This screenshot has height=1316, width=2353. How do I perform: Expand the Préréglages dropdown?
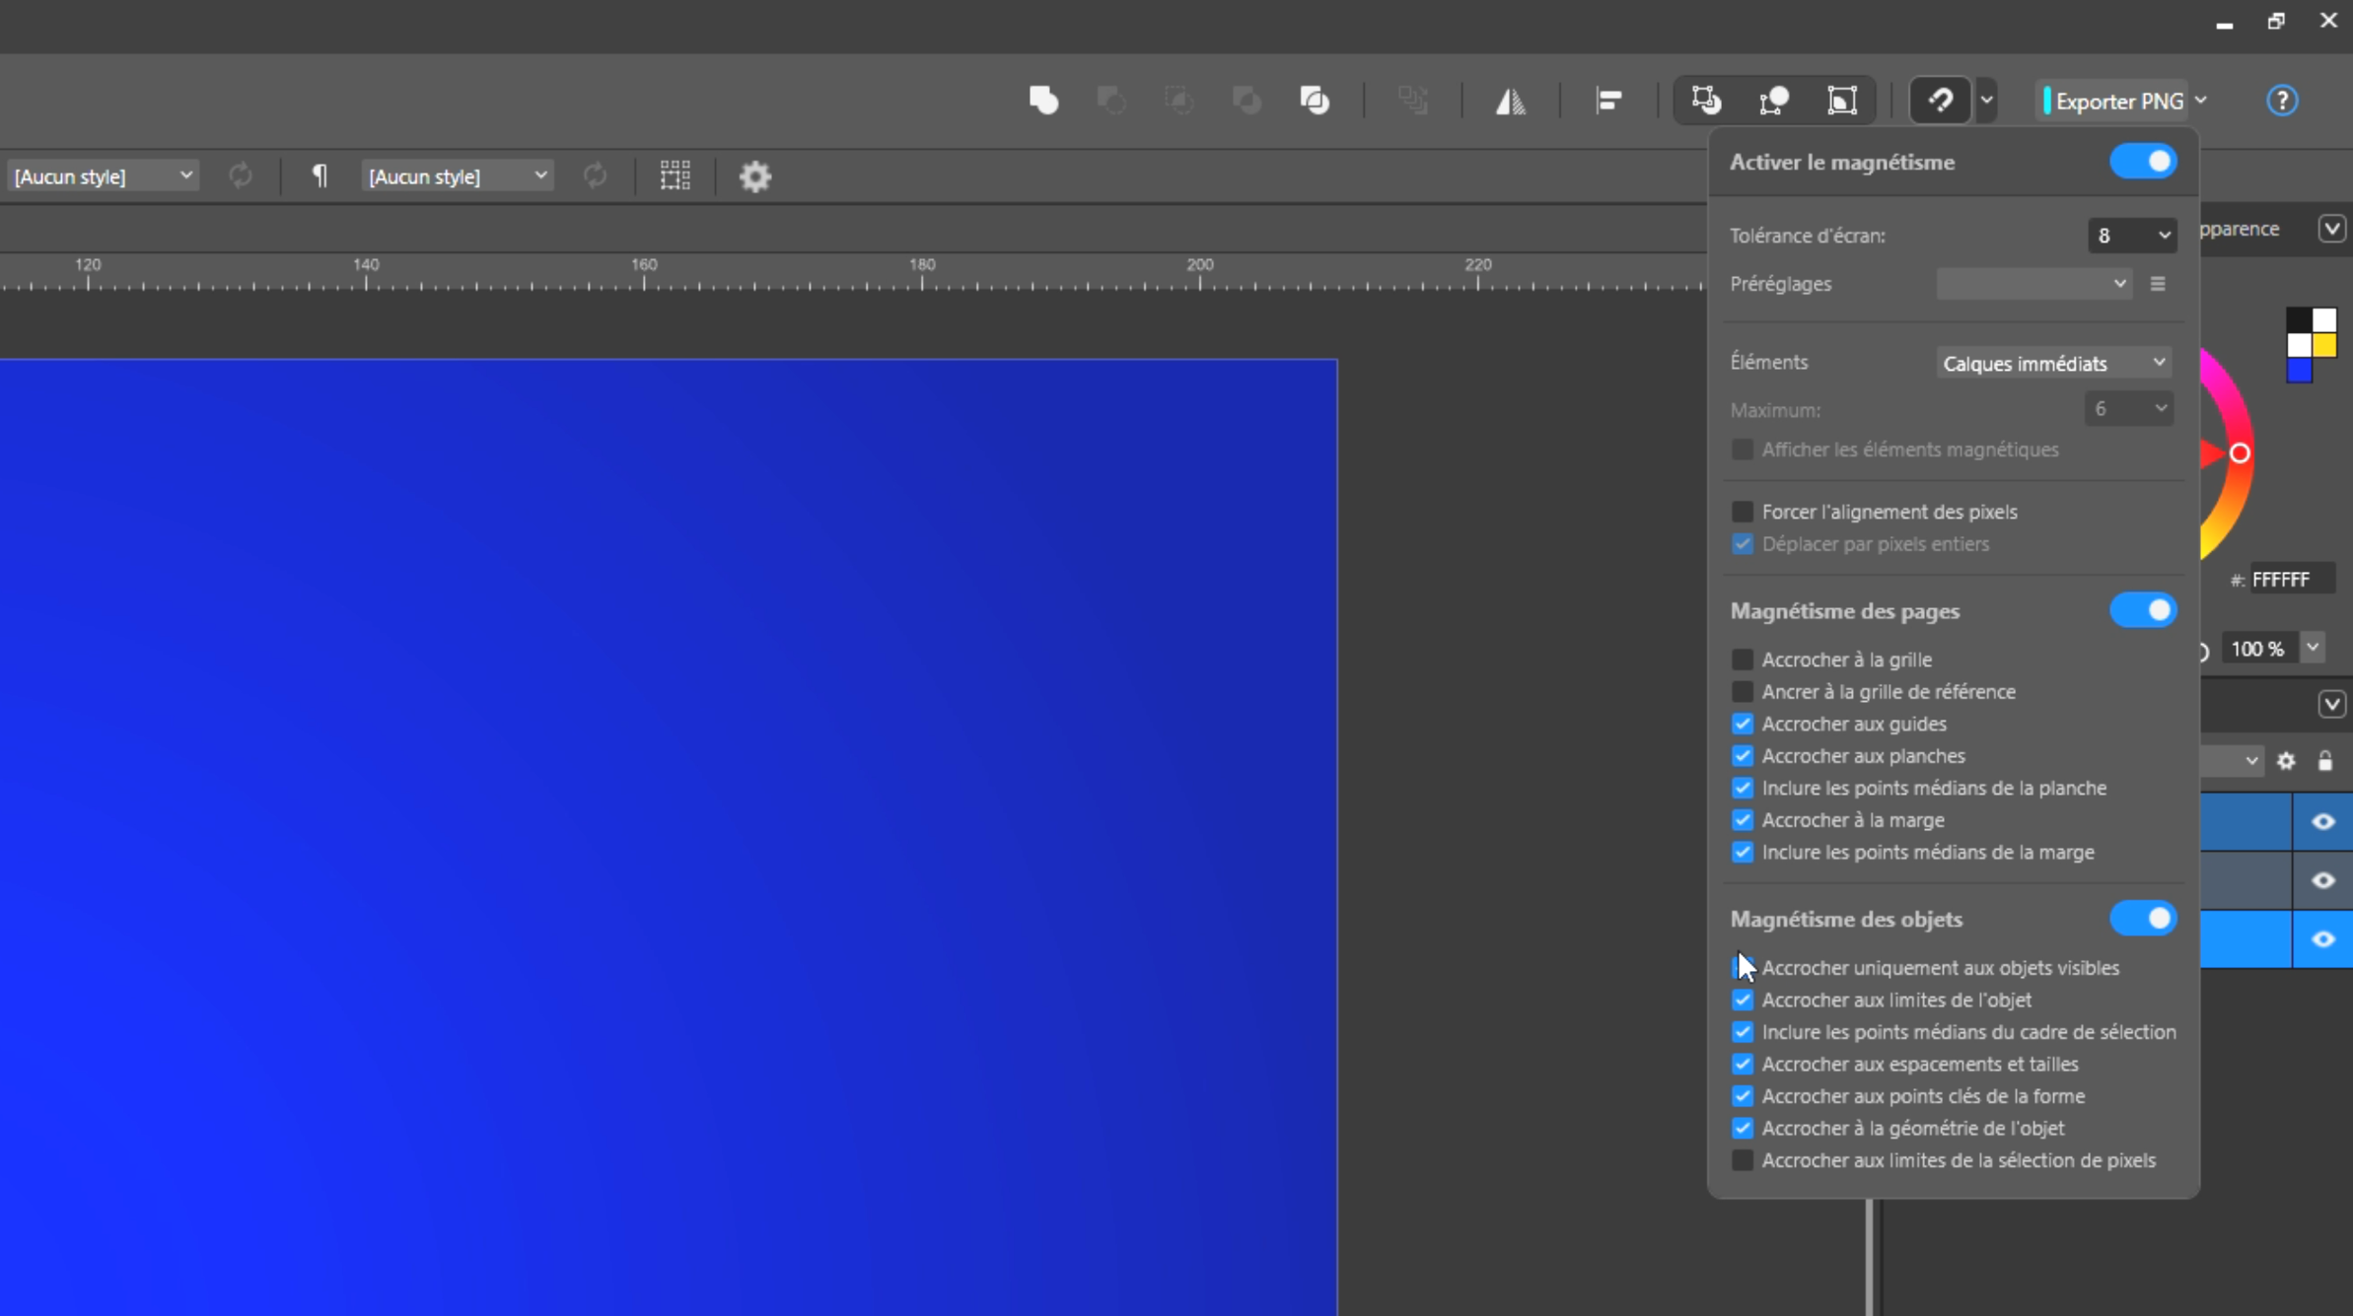(x=2032, y=284)
